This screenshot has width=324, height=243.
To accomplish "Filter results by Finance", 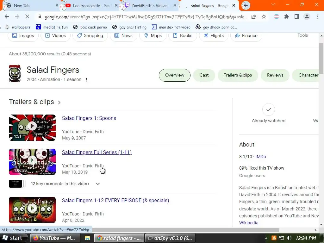I will pos(246,35).
